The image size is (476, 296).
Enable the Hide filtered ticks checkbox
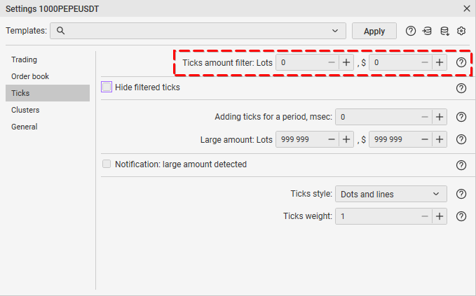tap(107, 87)
